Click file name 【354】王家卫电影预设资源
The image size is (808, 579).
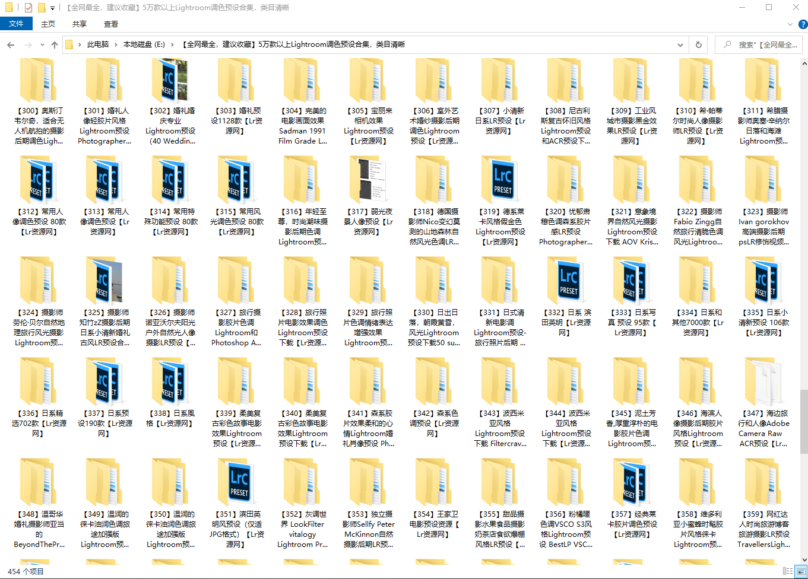point(434,524)
